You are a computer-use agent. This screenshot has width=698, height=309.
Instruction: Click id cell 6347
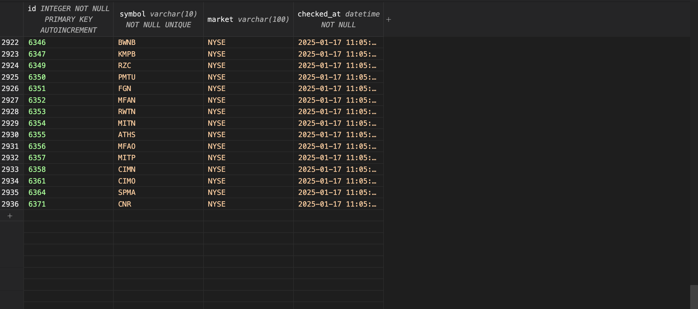(x=68, y=54)
